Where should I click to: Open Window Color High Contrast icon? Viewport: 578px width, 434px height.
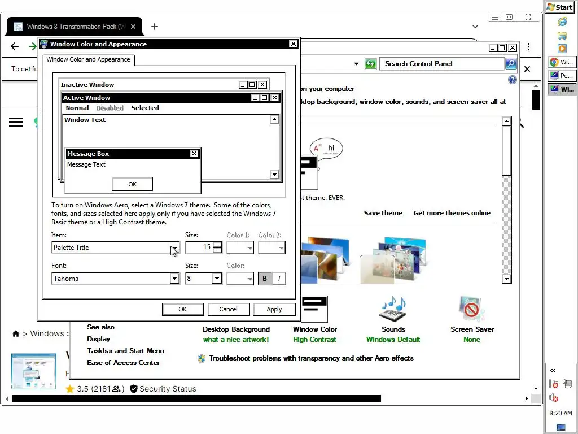[314, 309]
